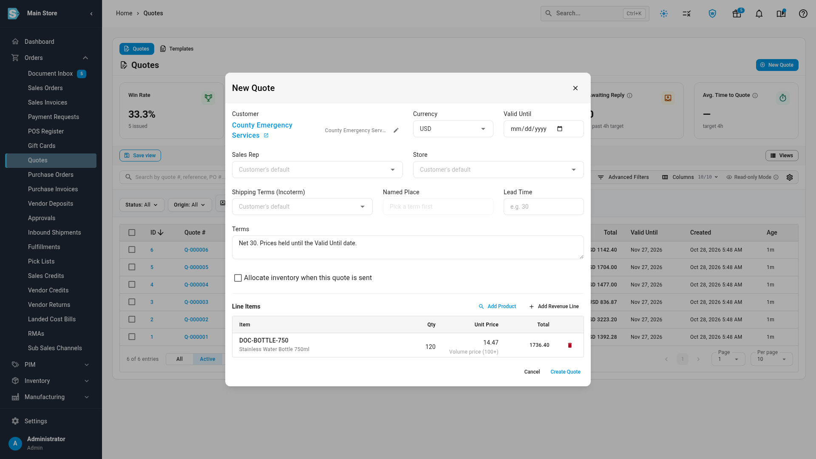Open County Emergency Services external link icon
The height and width of the screenshot is (459, 816).
[x=266, y=136]
